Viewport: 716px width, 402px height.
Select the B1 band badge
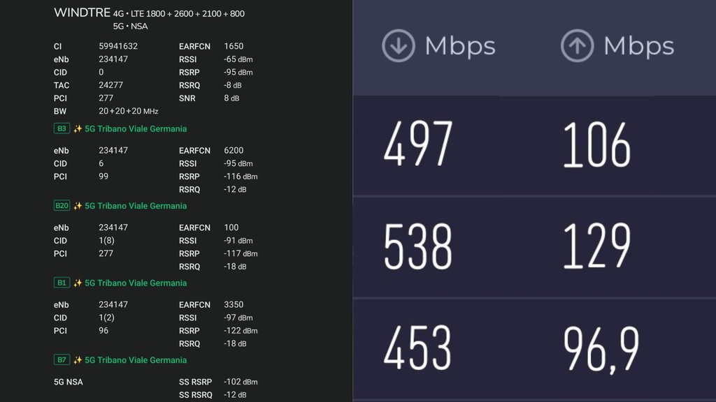[x=62, y=283]
